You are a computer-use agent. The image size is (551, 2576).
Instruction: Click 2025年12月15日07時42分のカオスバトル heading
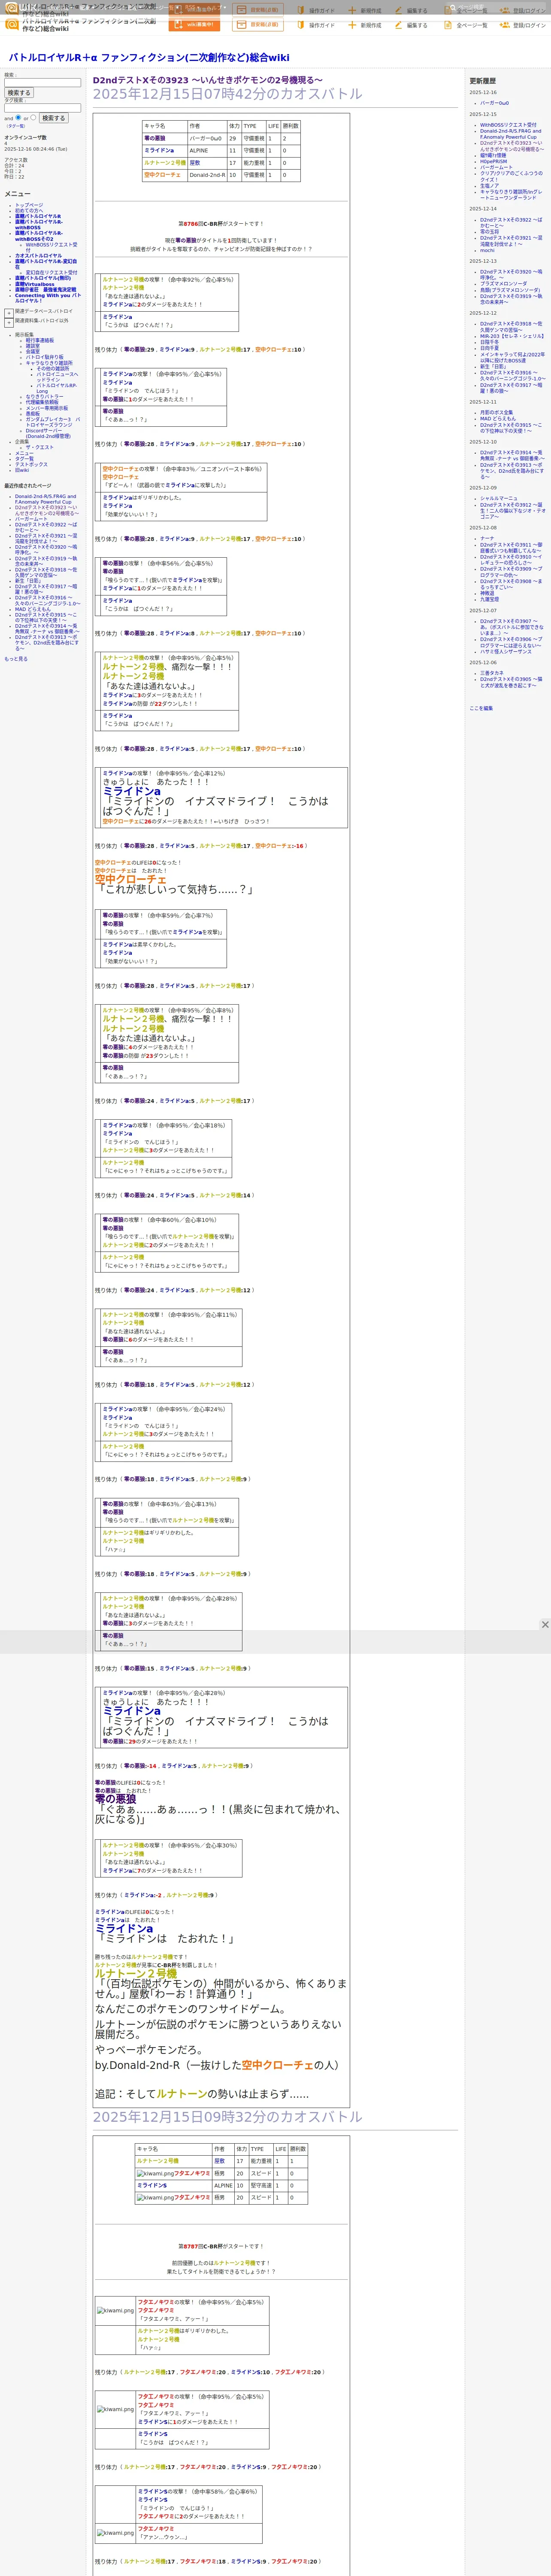(x=228, y=94)
